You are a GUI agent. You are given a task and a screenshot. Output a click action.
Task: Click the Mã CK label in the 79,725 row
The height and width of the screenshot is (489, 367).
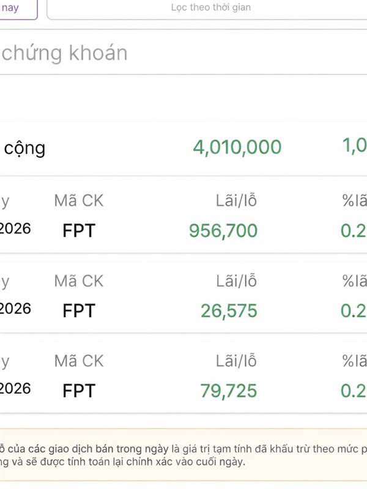[79, 361]
